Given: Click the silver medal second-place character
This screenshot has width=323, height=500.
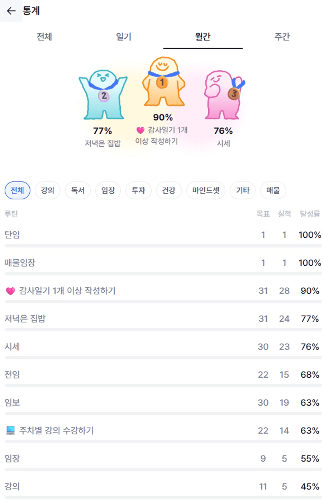Looking at the screenshot, I should (103, 95).
